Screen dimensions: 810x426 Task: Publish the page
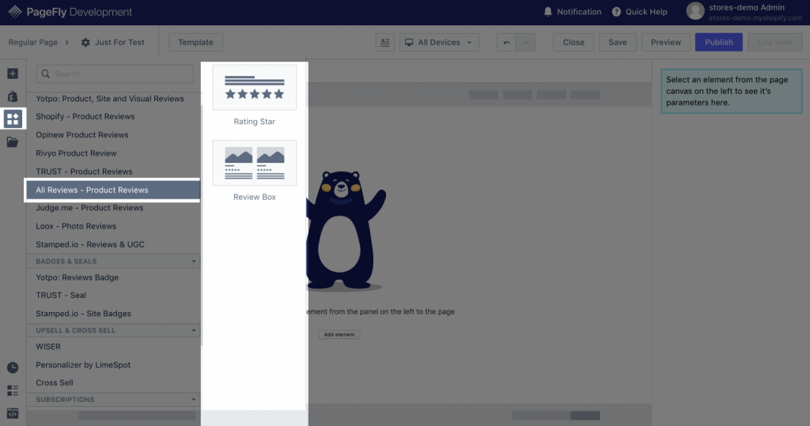tap(718, 43)
